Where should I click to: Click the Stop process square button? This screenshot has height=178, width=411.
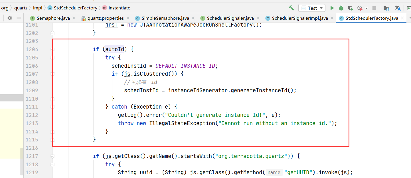(374, 8)
